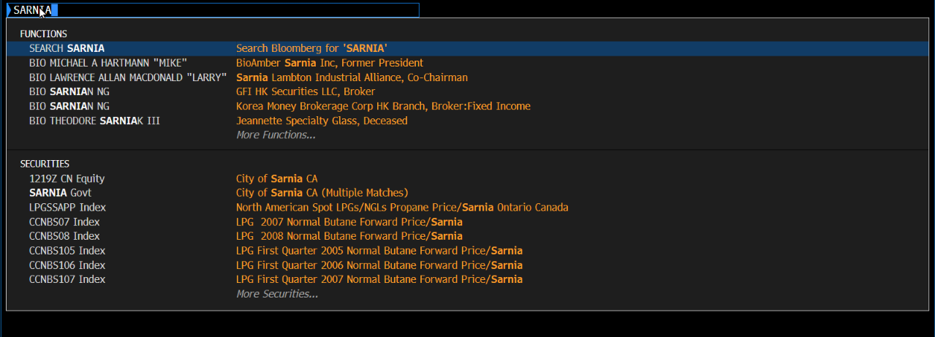Open CCNBS107 Index first quarter 2007
935x337 pixels.
[467, 279]
